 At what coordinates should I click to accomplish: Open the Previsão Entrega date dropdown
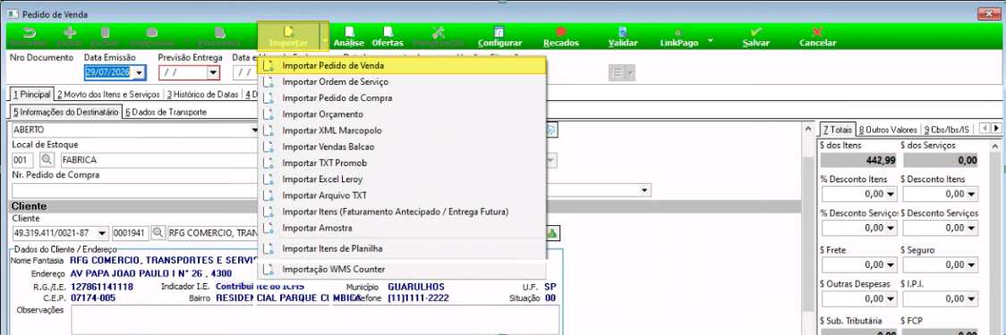[x=213, y=73]
